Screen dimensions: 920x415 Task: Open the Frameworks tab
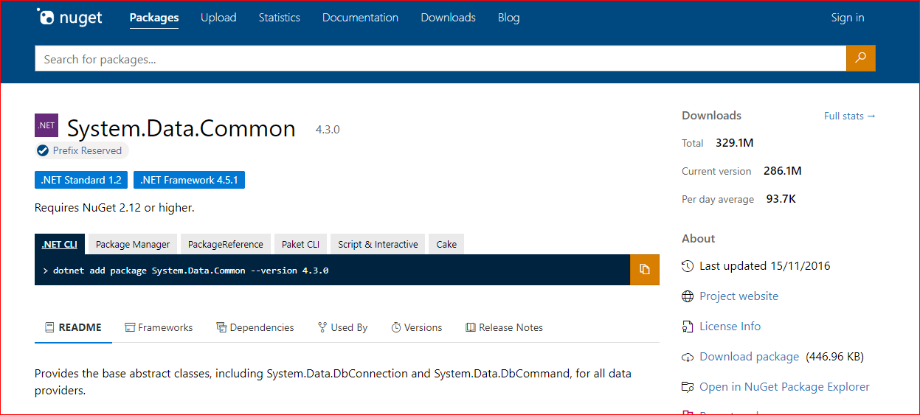coord(159,327)
